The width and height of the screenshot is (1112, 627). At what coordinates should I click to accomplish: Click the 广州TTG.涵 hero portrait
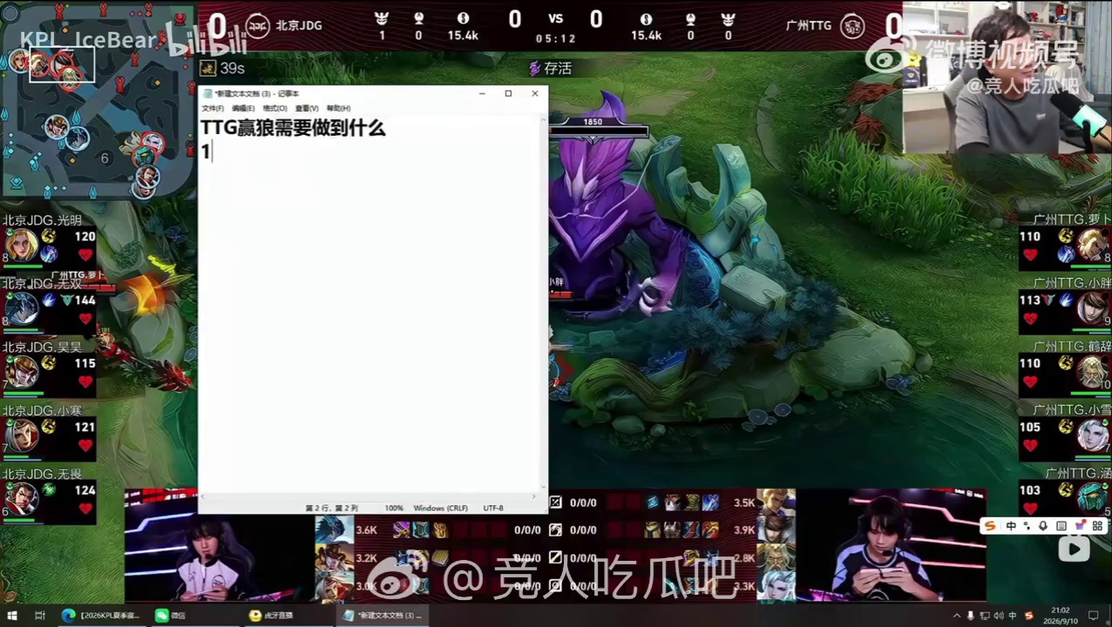[x=1092, y=498]
